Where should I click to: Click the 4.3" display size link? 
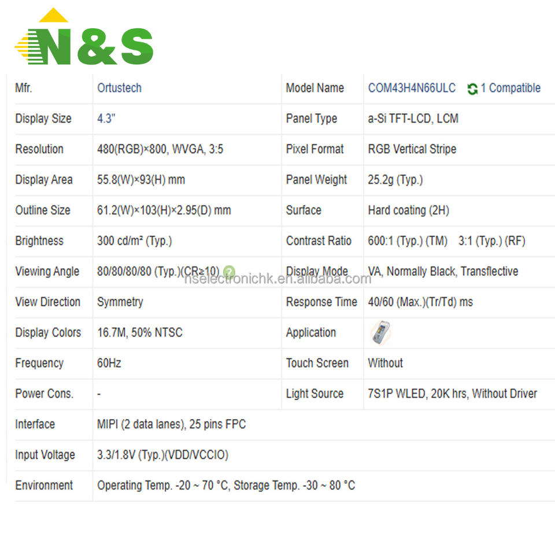(106, 118)
